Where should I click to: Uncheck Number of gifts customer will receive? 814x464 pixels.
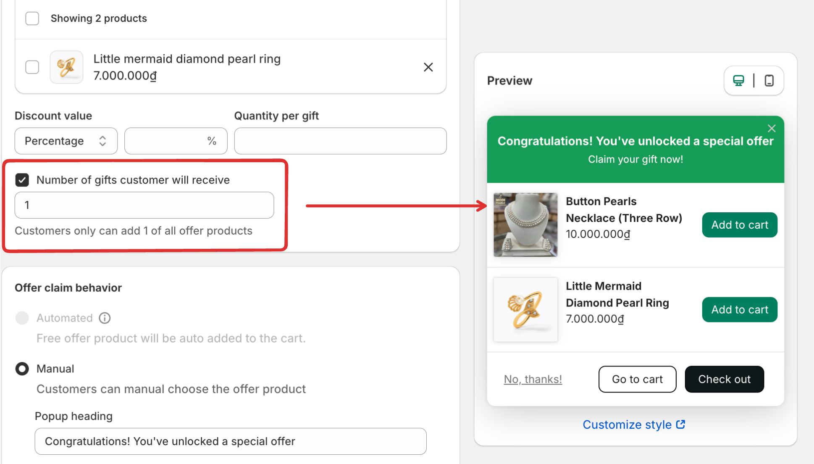(22, 180)
